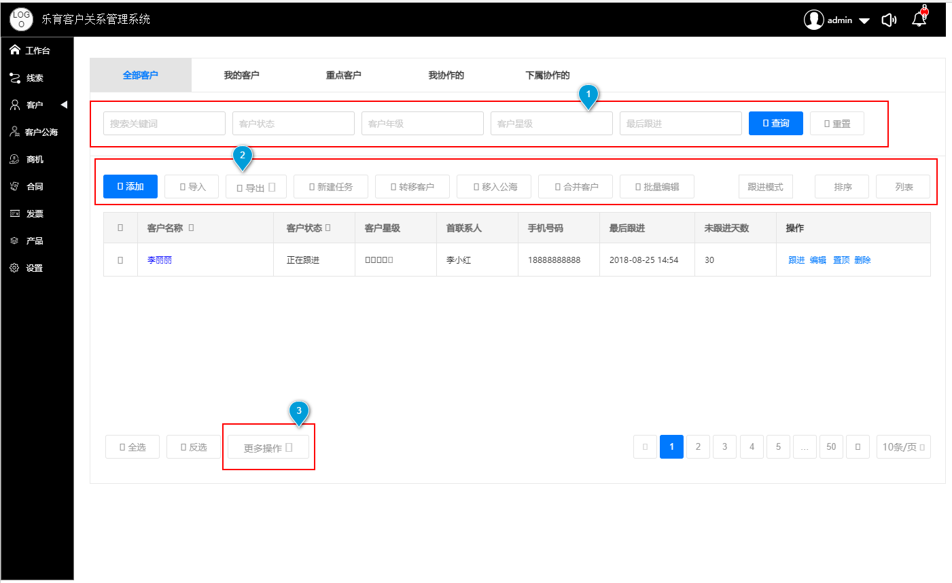The image size is (952, 583).
Task: Click the 发票 invoice icon in sidebar
Action: point(15,213)
